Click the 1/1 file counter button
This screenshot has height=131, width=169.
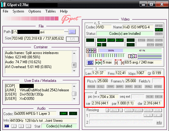[72, 39]
